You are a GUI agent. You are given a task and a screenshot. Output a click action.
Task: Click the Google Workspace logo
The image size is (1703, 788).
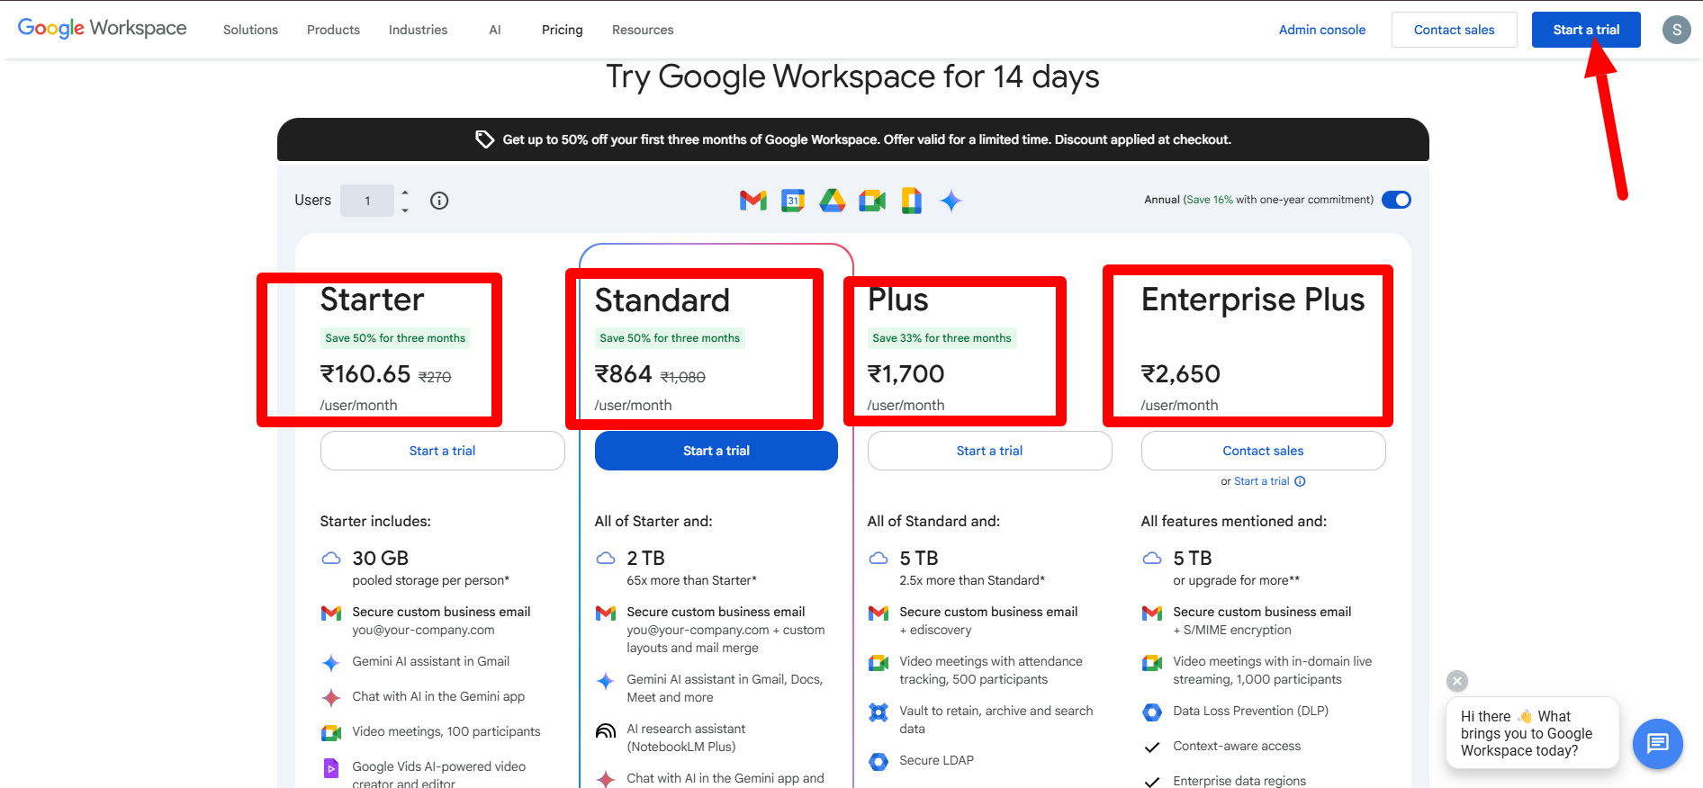102,29
